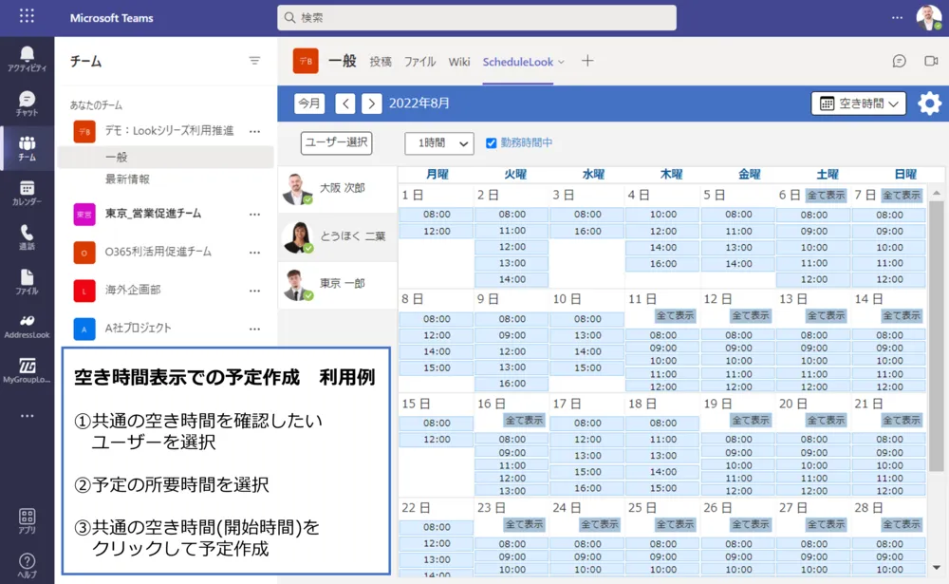The image size is (949, 584).
Task: Go to the next month arrow
Action: pyautogui.click(x=372, y=104)
